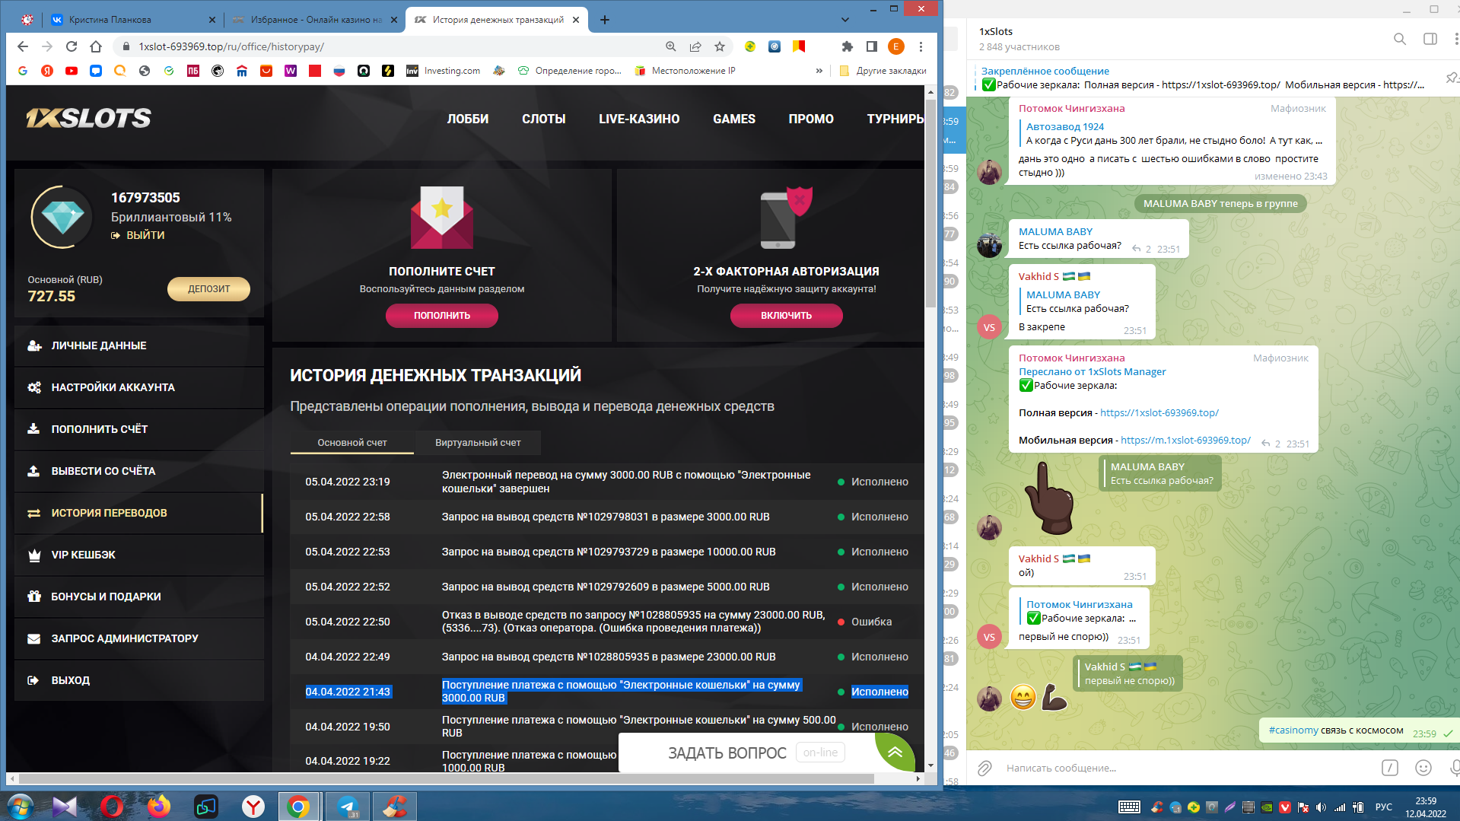This screenshot has height=821, width=1460.
Task: Click the ВКЛЮЧИТЬ two-factor button
Action: 787,315
